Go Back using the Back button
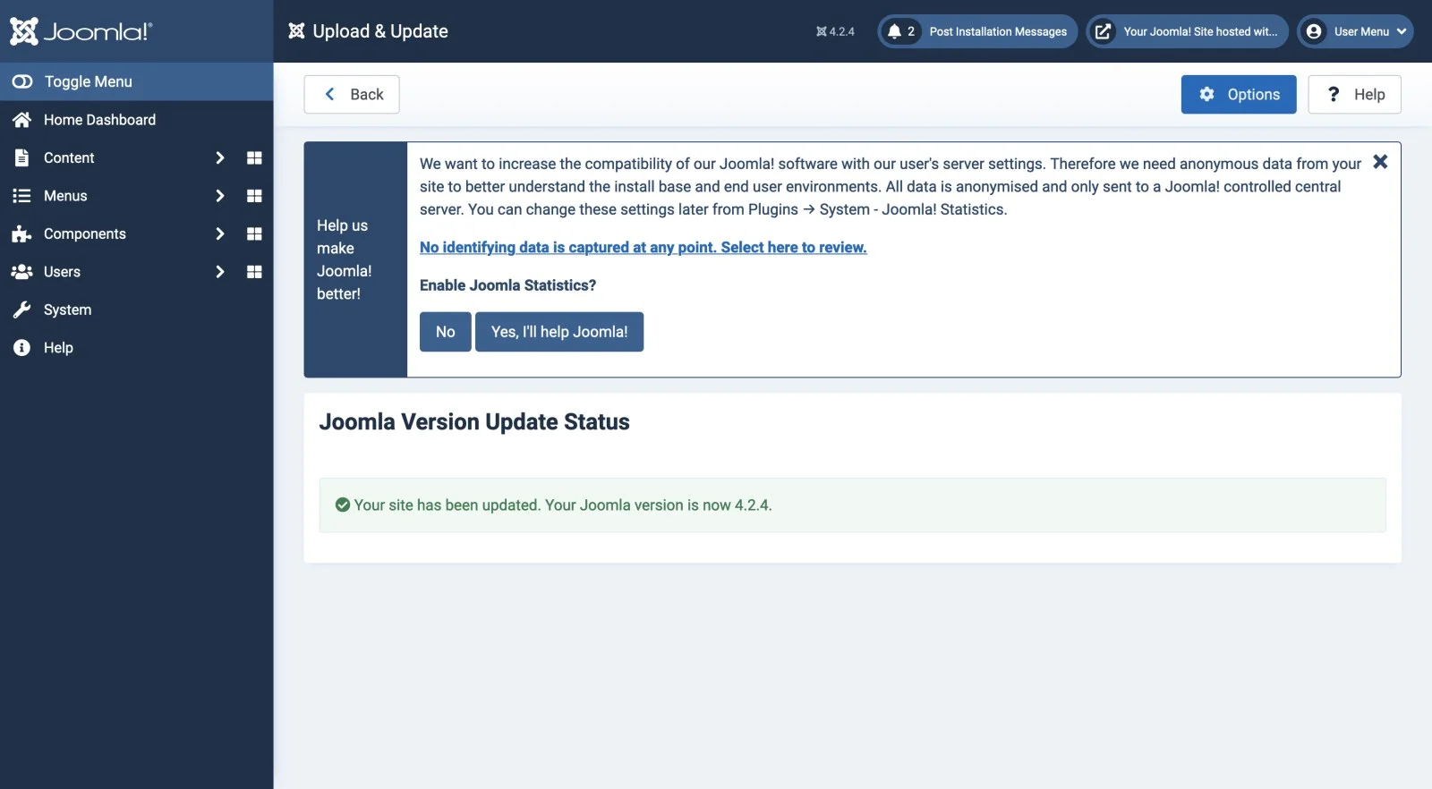 352,95
